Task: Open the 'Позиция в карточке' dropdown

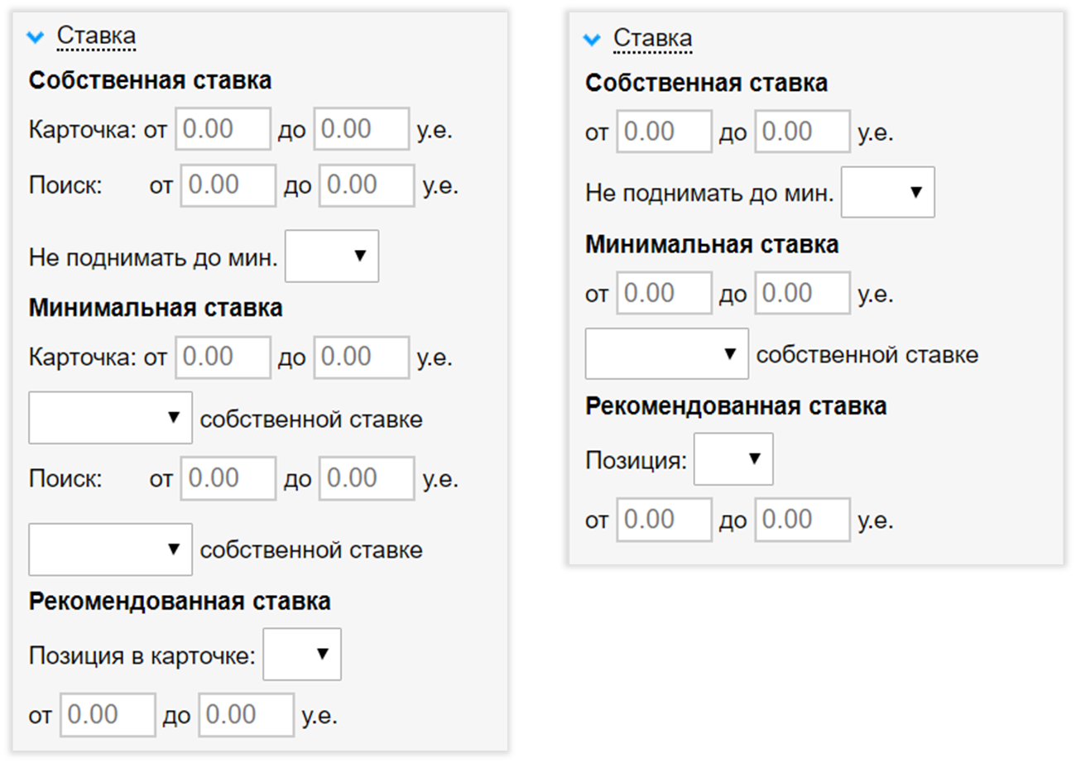Action: click(301, 654)
